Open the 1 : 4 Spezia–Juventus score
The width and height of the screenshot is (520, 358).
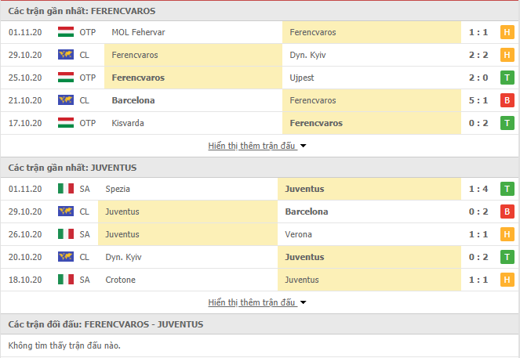[478, 189]
